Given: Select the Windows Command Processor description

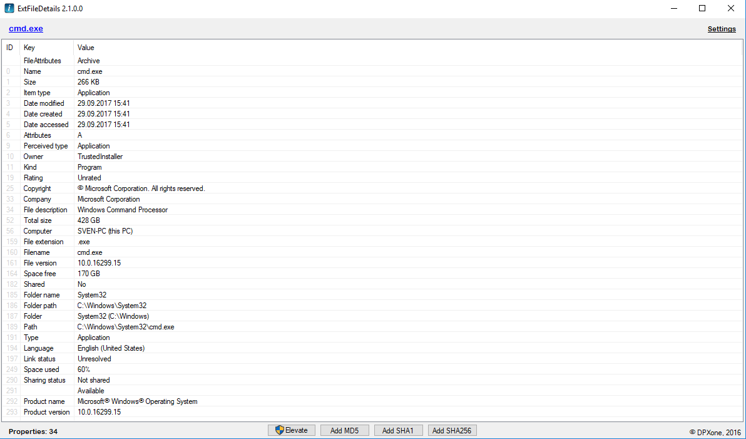Looking at the screenshot, I should [x=122, y=210].
